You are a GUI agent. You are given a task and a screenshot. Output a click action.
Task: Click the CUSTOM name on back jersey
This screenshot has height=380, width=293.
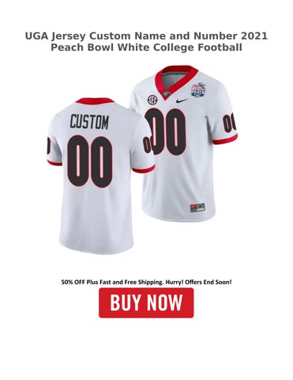coord(89,122)
